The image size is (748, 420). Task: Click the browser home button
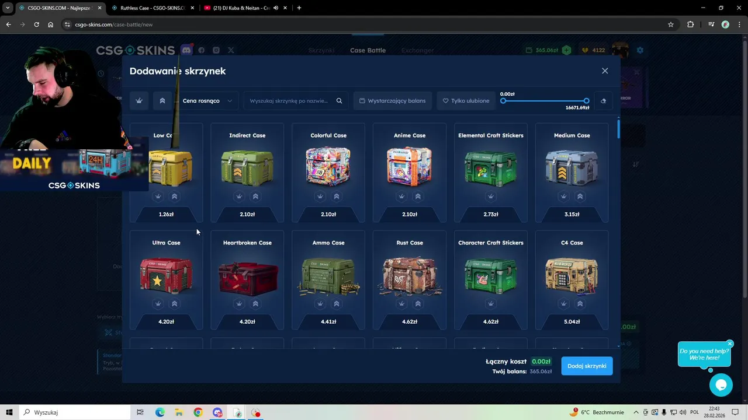click(x=50, y=24)
